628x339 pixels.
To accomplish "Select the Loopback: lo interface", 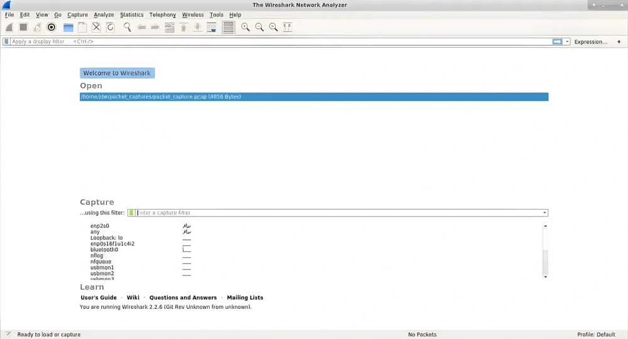I will tap(107, 238).
